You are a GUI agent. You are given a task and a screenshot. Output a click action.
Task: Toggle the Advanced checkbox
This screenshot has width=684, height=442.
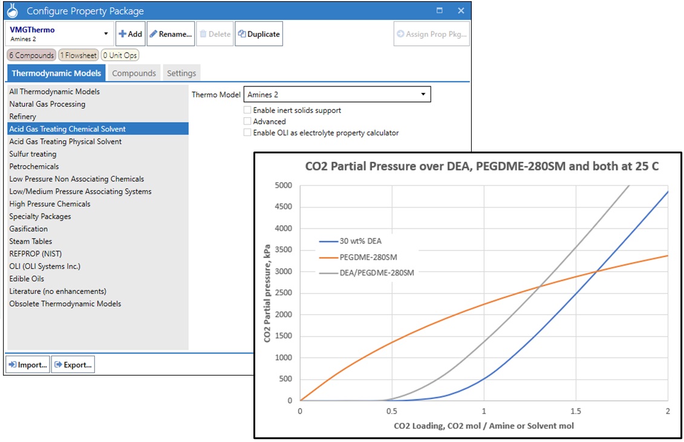coord(247,121)
